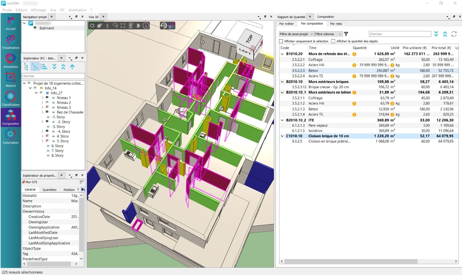
Task: Click the report's Chercher search field
Action: point(400,34)
